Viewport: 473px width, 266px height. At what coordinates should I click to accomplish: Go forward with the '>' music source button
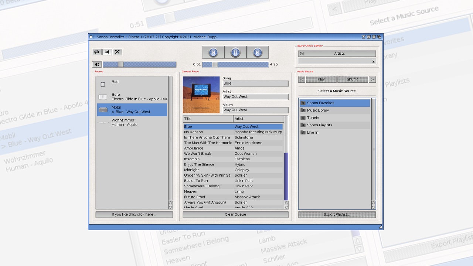pyautogui.click(x=372, y=79)
